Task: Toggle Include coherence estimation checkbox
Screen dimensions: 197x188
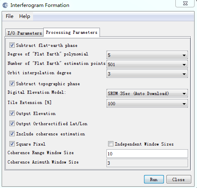Action: point(12,134)
